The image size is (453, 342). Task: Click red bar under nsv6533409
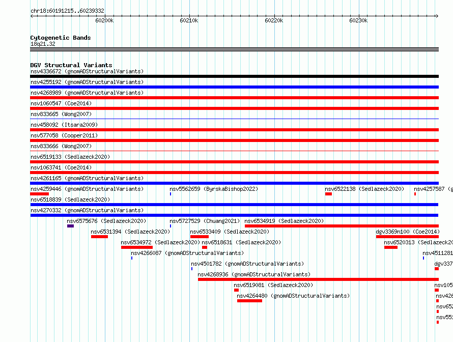(x=200, y=237)
